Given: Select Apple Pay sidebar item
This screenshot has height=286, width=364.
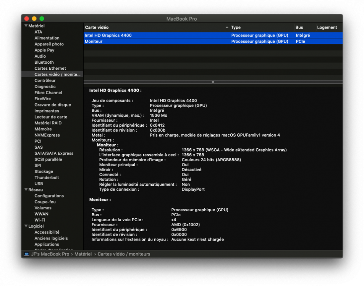Looking at the screenshot, I should [44, 50].
